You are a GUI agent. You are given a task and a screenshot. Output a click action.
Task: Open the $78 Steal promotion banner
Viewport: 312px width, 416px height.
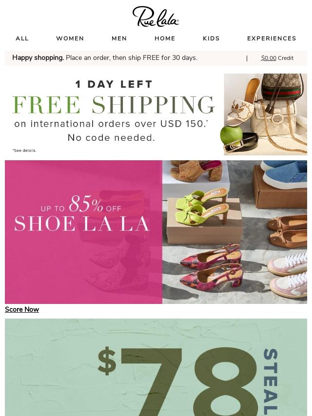coord(156,367)
